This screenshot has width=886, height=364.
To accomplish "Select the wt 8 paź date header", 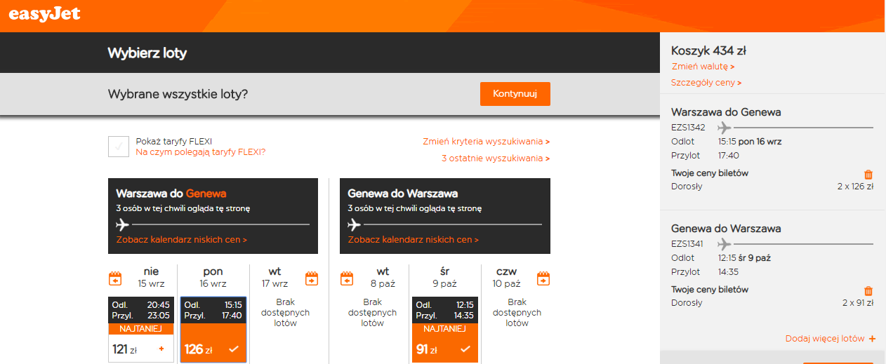I will pyautogui.click(x=383, y=278).
